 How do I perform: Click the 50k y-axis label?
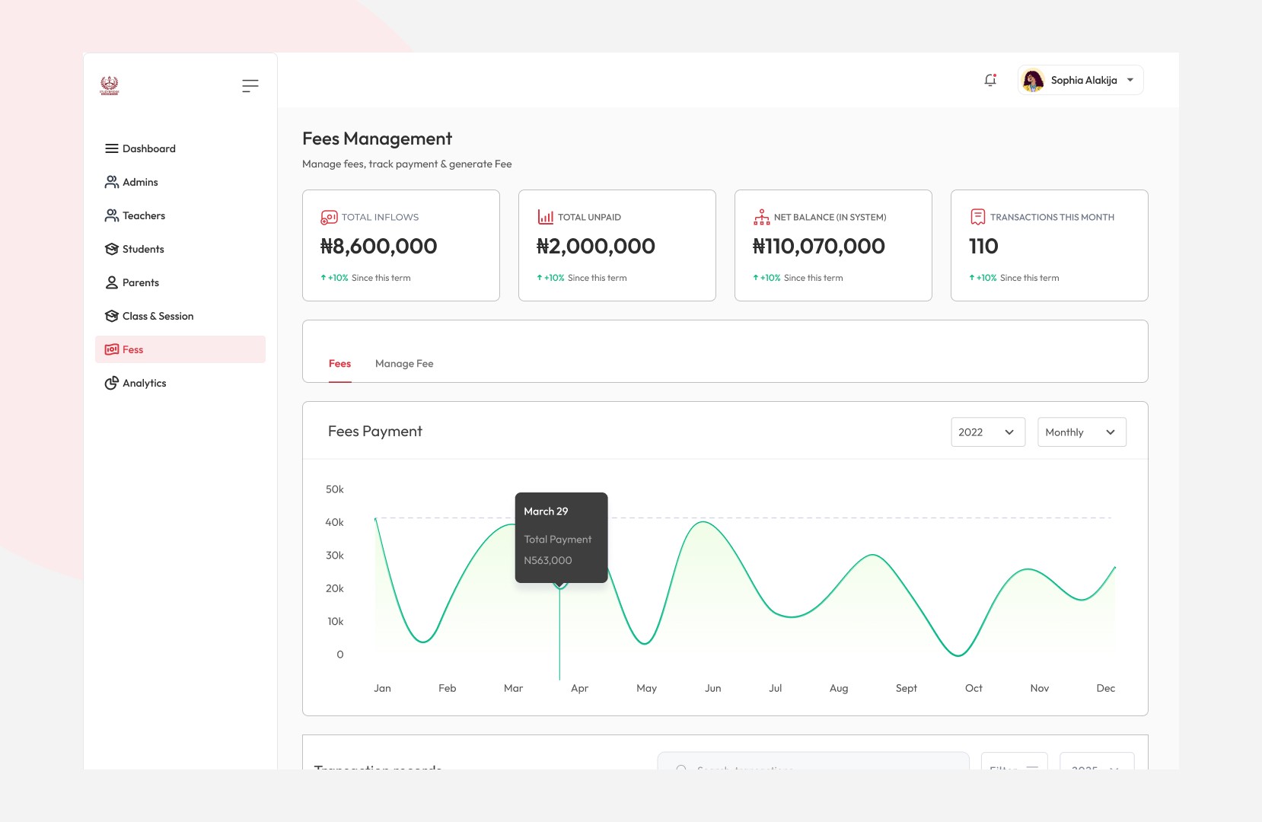335,489
